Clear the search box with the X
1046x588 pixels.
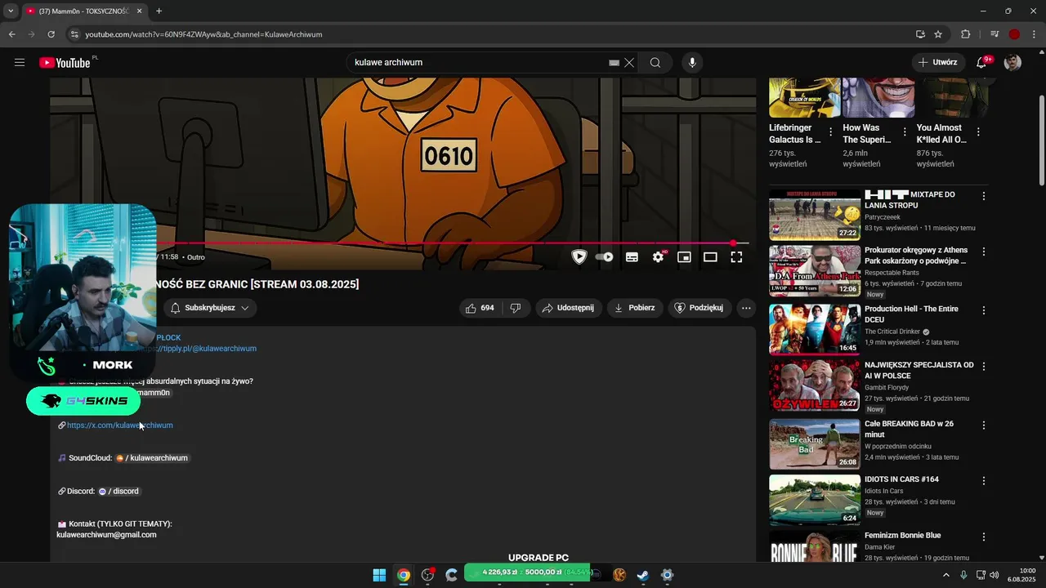pos(629,63)
